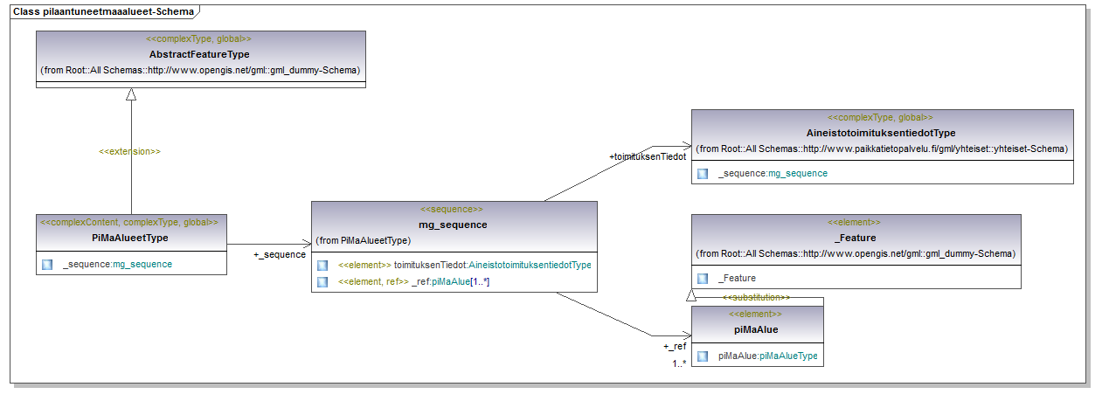
Task: Click the mg_sequence type link in PiMaAlueetType
Action: [x=142, y=264]
